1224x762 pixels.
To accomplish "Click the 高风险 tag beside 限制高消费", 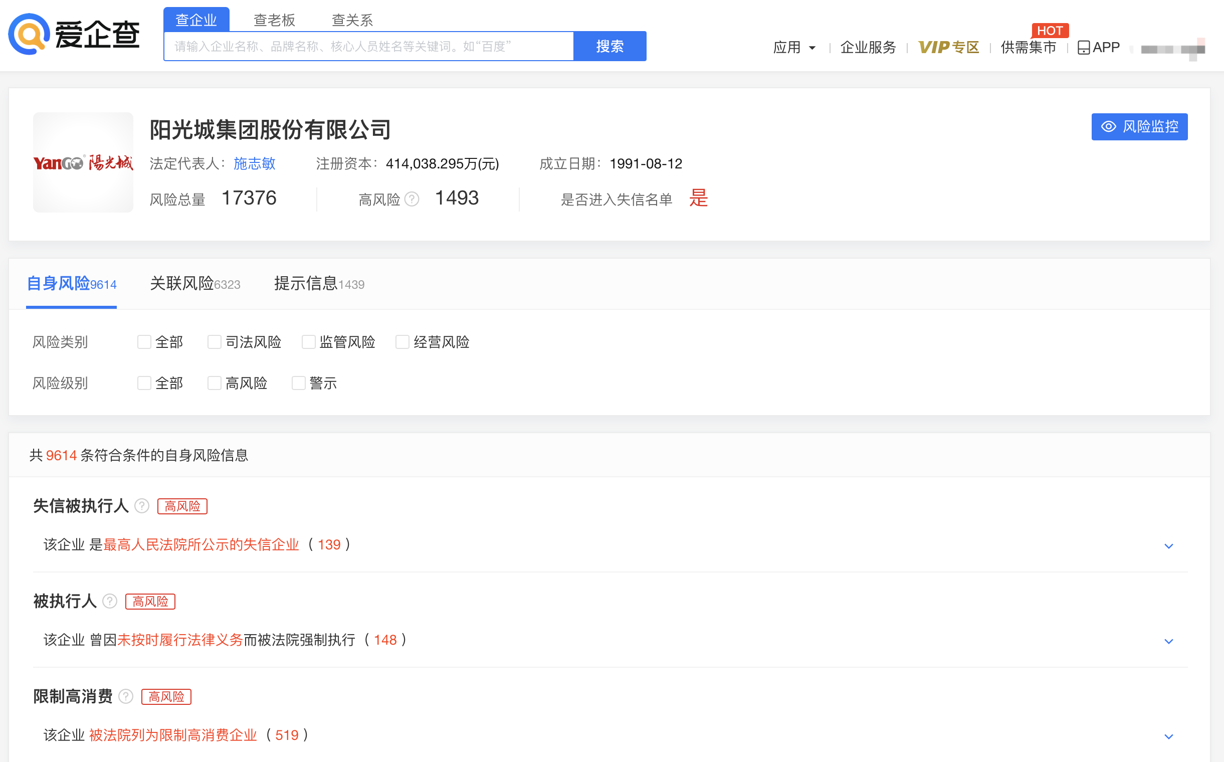I will 166,696.
